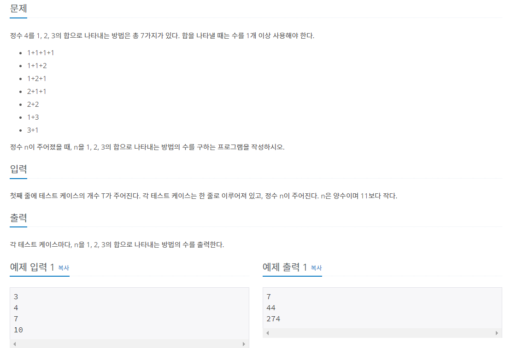The height and width of the screenshot is (348, 511).
Task: Copy sample output using 복사 link
Action: [316, 268]
